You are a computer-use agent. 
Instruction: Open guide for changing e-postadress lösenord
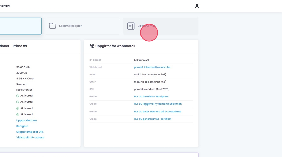[x=157, y=112]
